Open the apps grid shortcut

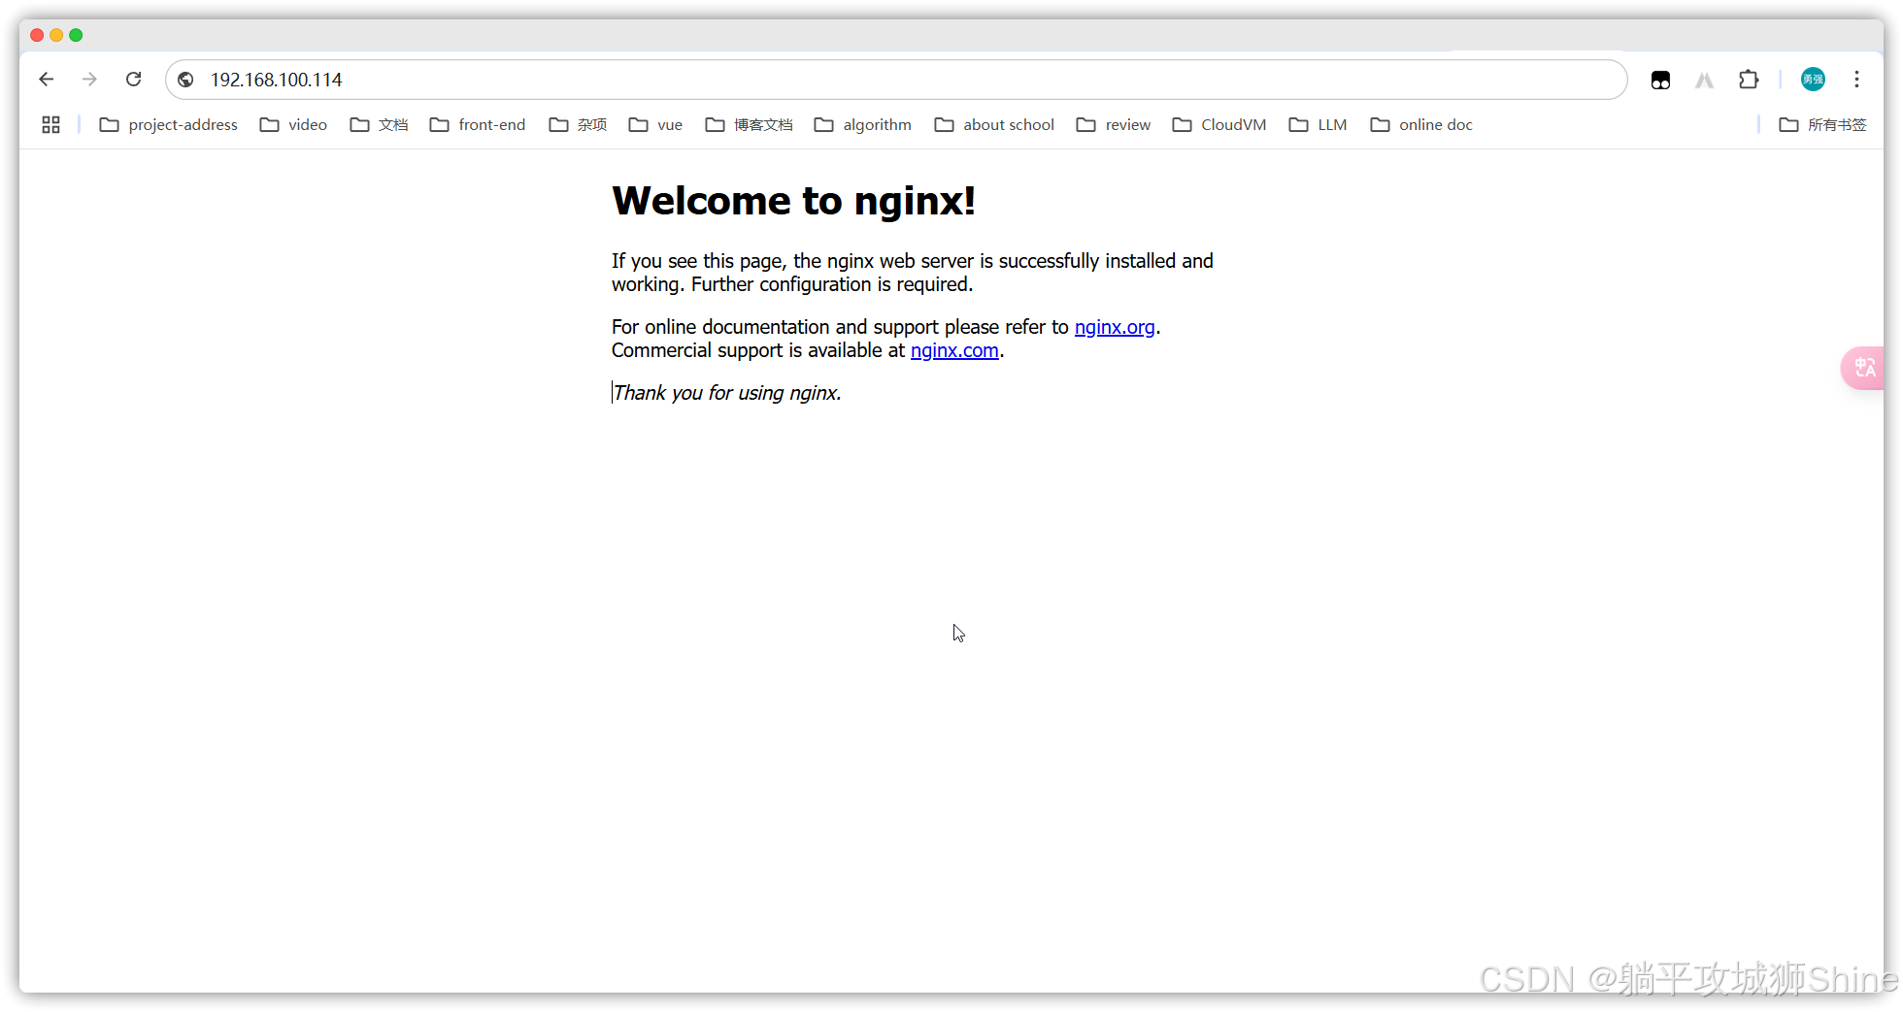[51, 124]
